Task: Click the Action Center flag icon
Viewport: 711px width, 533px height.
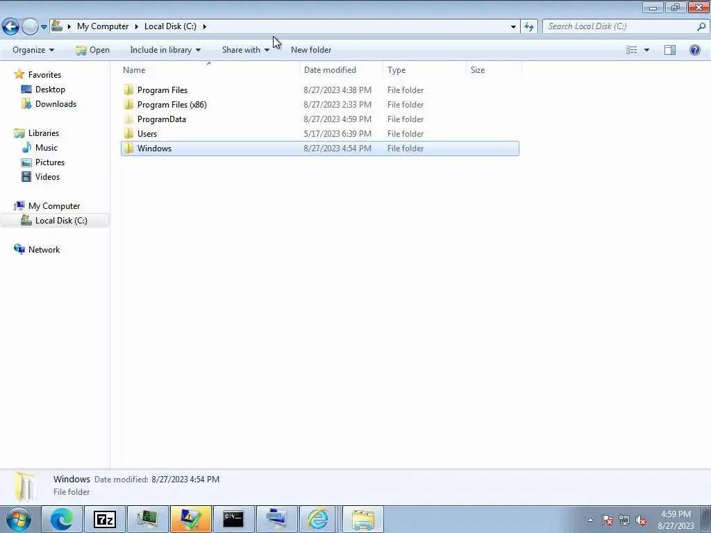Action: tap(608, 520)
